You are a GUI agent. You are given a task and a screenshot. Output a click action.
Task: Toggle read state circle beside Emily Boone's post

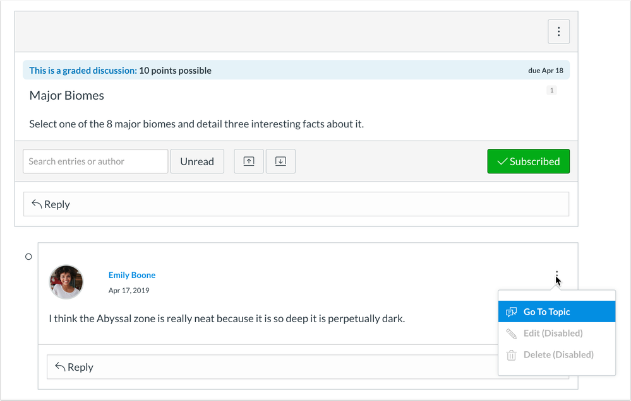pyautogui.click(x=28, y=257)
